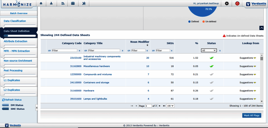Click the Refresh Status icon
The image size is (268, 128).
coord(3,100)
